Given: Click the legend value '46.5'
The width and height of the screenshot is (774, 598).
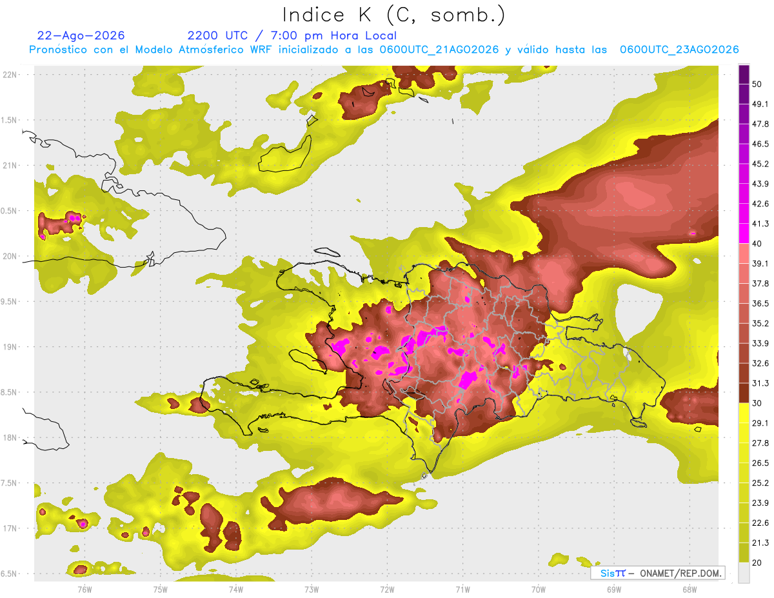Looking at the screenshot, I should coord(761,144).
